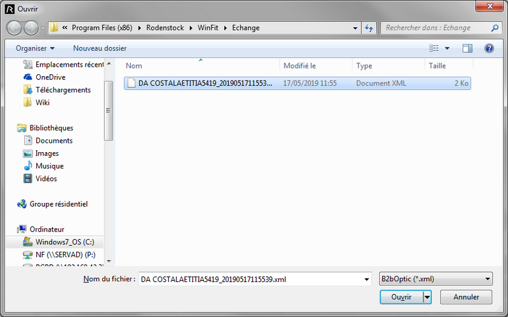The width and height of the screenshot is (508, 317).
Task: Expand arrow after WinFit breadcrumb
Action: [x=225, y=28]
